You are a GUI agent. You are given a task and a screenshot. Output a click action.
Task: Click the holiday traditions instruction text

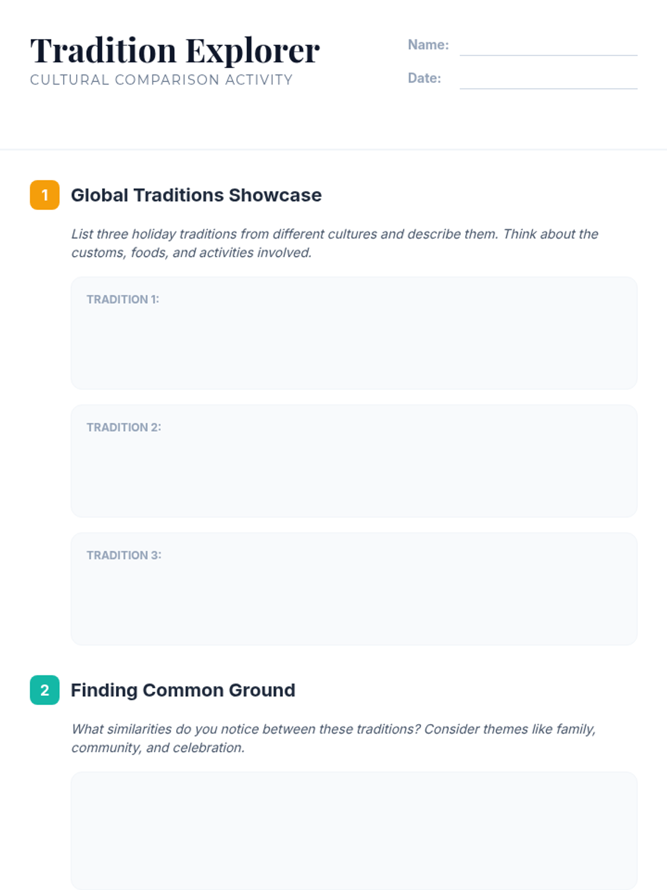[335, 243]
